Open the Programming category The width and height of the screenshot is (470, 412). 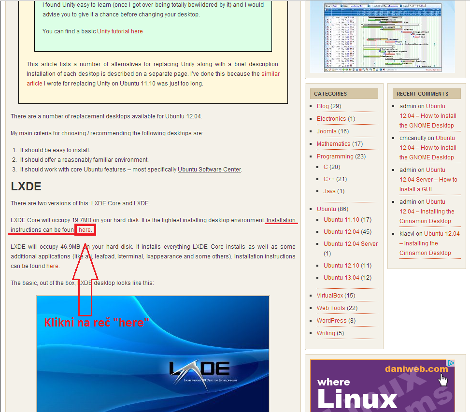(x=335, y=156)
